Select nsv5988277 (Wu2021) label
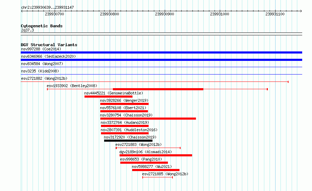The width and height of the screenshot is (312, 191). (152, 167)
